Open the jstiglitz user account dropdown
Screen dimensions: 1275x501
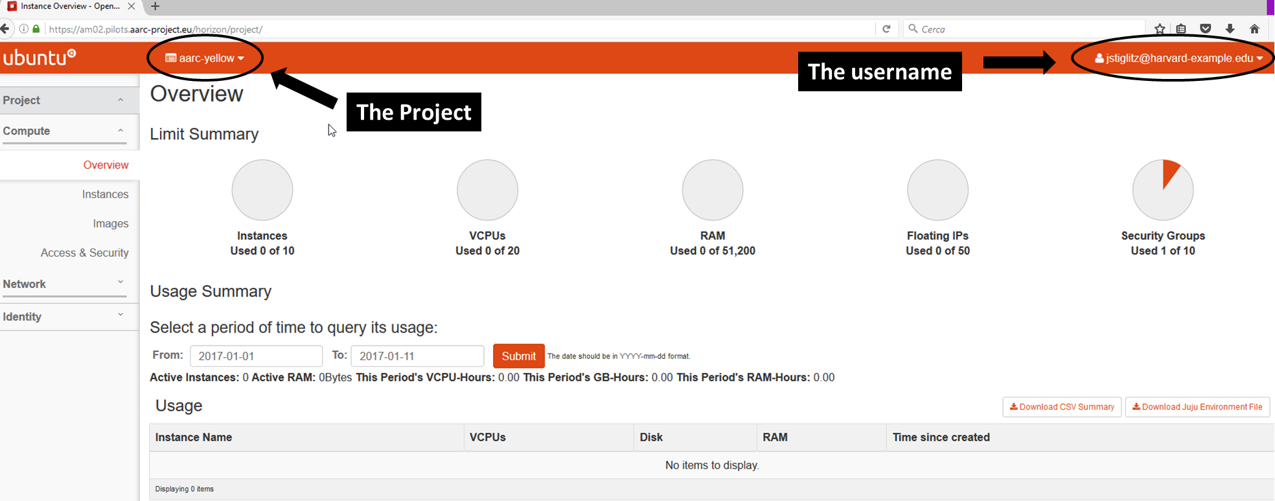(1178, 58)
